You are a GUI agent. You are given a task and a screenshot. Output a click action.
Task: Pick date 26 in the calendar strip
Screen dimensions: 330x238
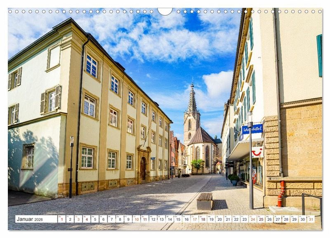click(270, 219)
